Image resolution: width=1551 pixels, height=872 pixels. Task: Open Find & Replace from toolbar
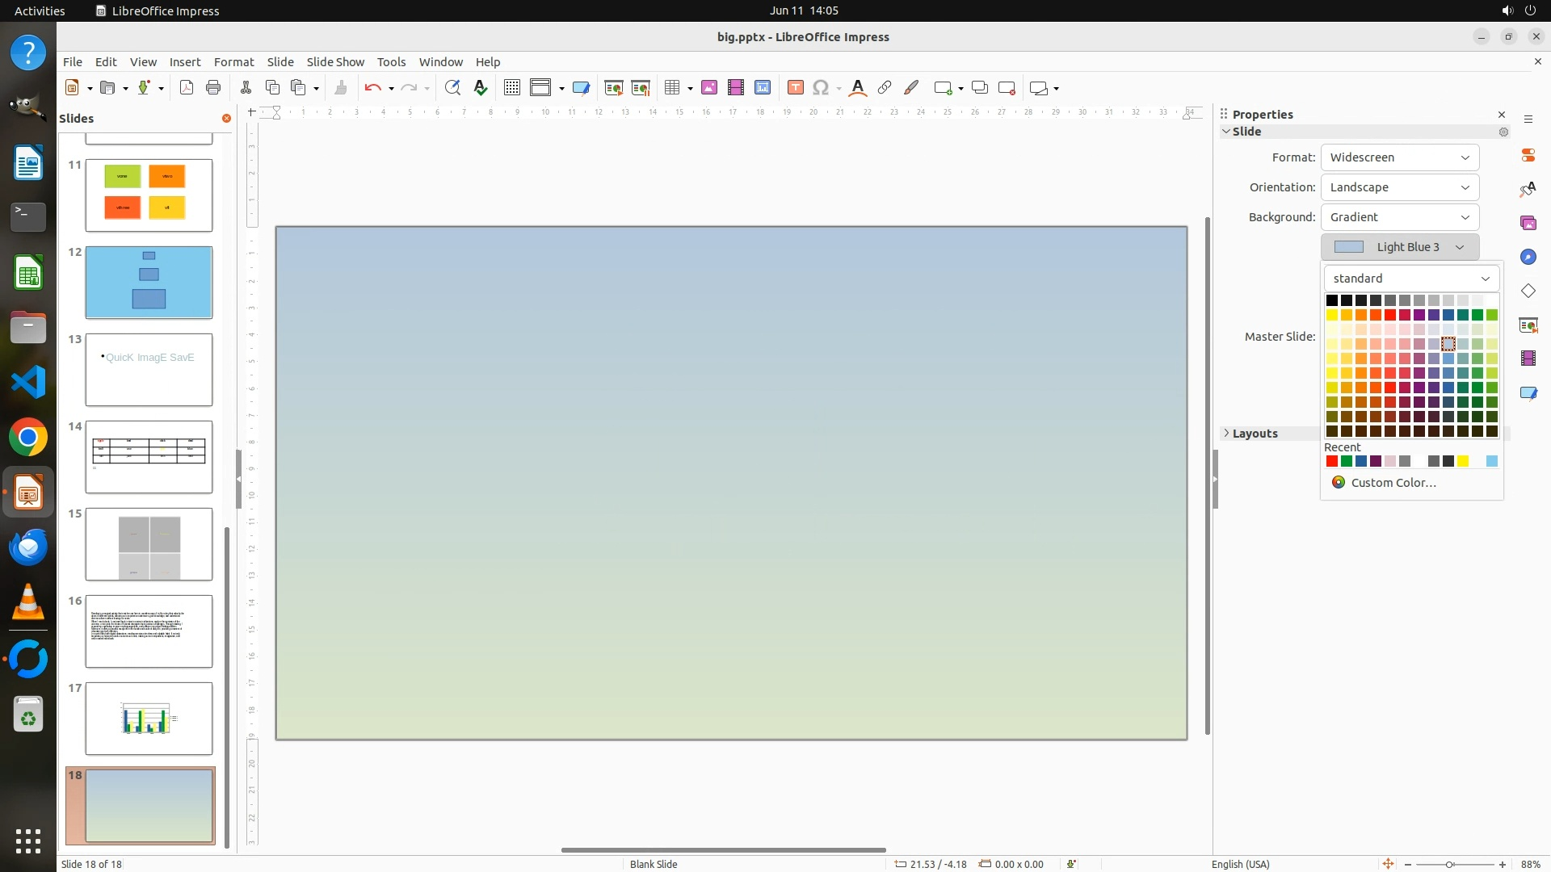(452, 88)
